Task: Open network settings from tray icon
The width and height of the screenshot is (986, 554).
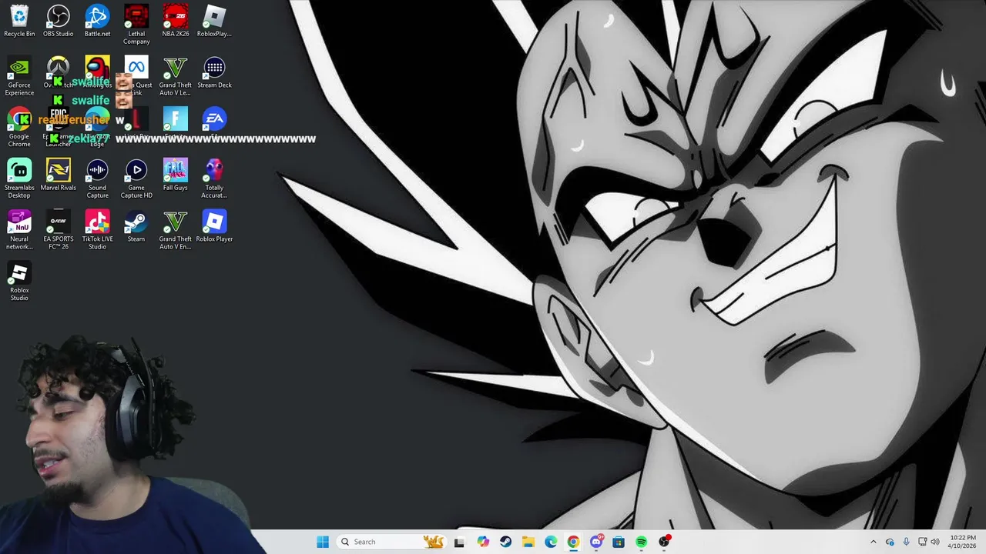Action: coord(923,542)
